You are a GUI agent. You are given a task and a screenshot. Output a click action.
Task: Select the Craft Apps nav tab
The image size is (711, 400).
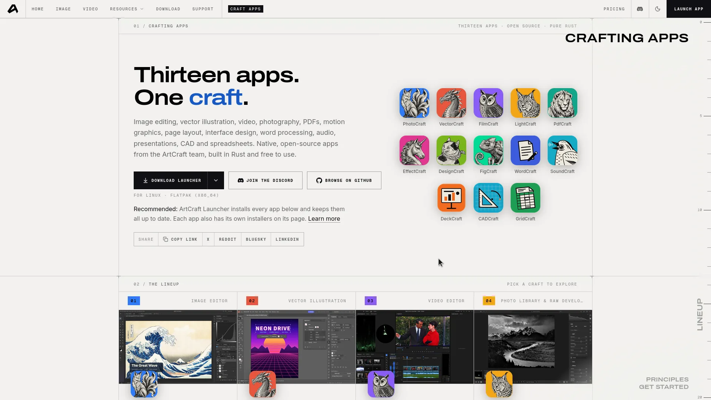pyautogui.click(x=246, y=9)
